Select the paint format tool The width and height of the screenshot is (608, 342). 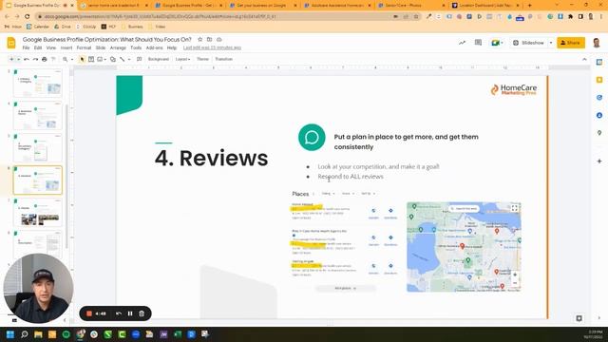pos(53,59)
